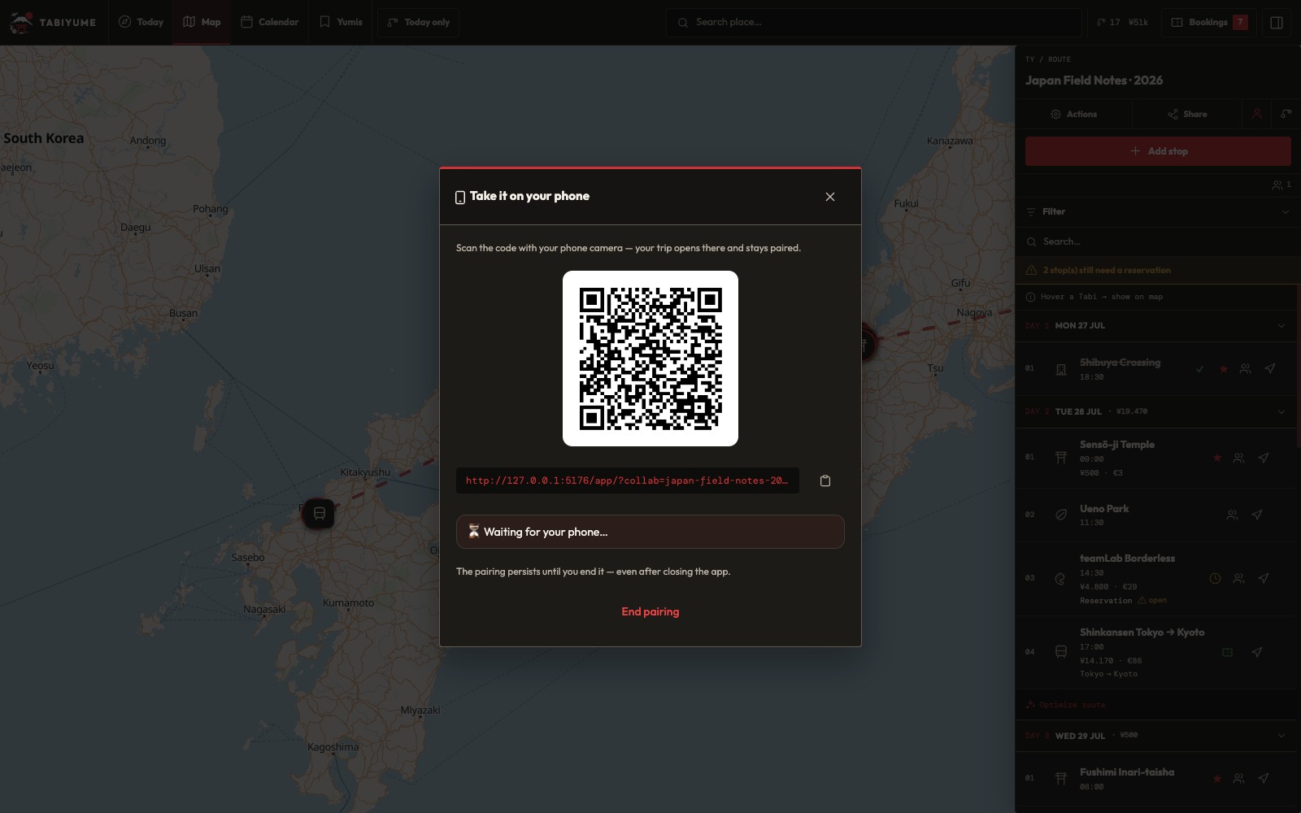Open the Calendar tab
This screenshot has height=813, width=1301.
point(270,22)
